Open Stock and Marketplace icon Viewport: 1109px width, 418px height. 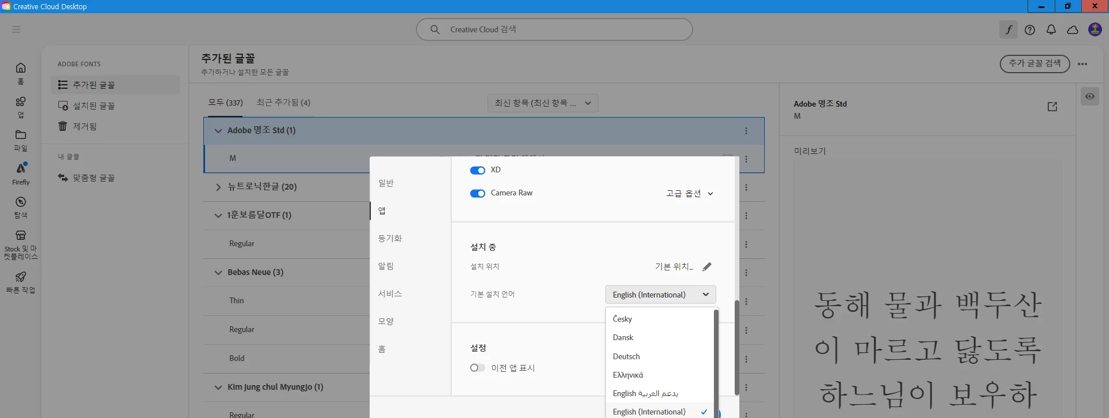click(21, 235)
